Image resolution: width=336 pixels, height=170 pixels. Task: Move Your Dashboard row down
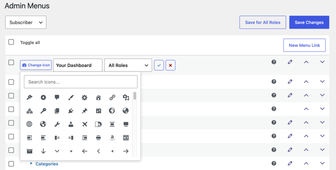(x=322, y=62)
